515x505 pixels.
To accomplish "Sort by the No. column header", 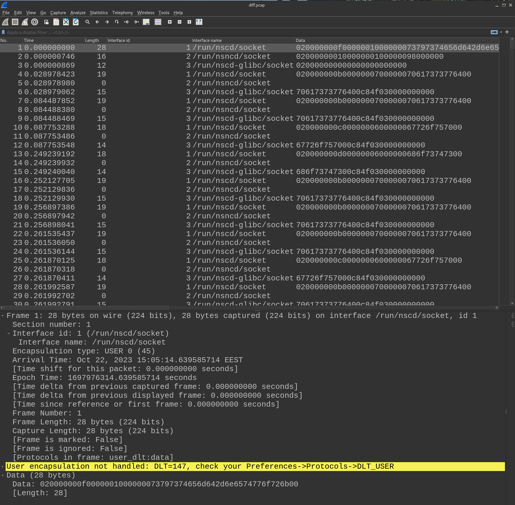I will [x=12, y=40].
